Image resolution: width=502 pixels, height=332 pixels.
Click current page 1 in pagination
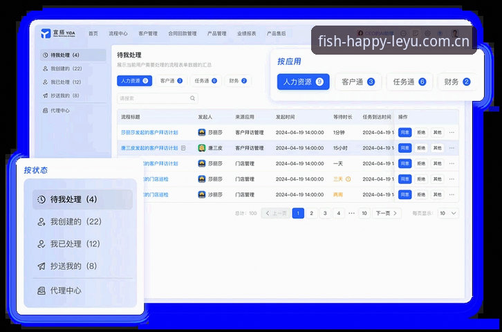click(298, 213)
